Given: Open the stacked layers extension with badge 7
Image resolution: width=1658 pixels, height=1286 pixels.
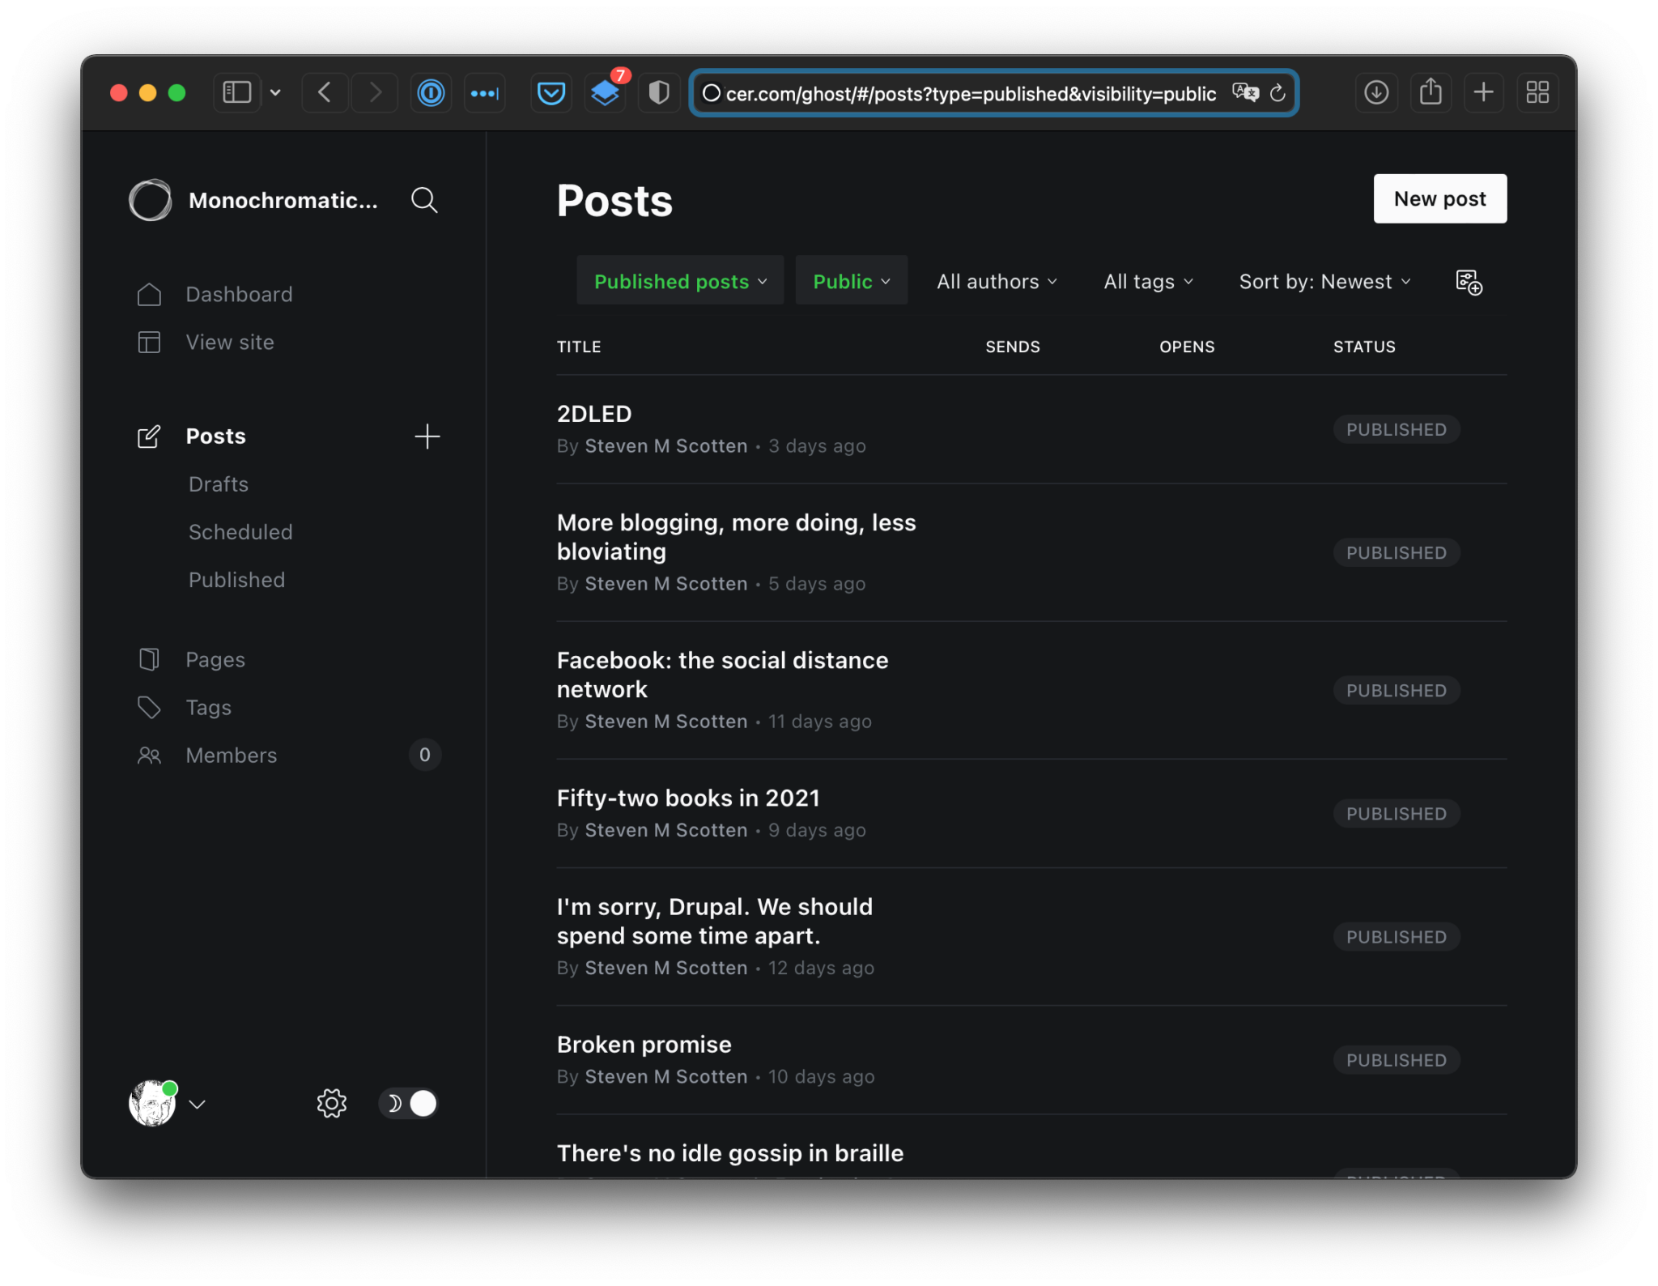Looking at the screenshot, I should pyautogui.click(x=605, y=92).
